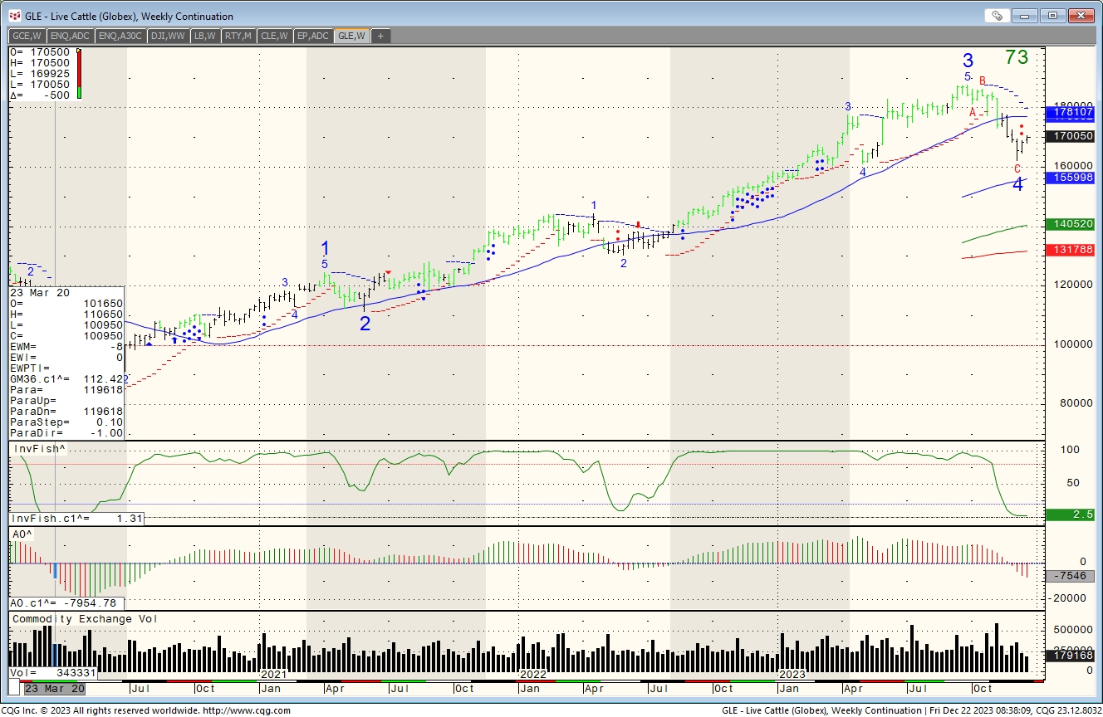1103x717 pixels.
Task: Click the ParaDir= -1.00 row
Action: [66, 432]
